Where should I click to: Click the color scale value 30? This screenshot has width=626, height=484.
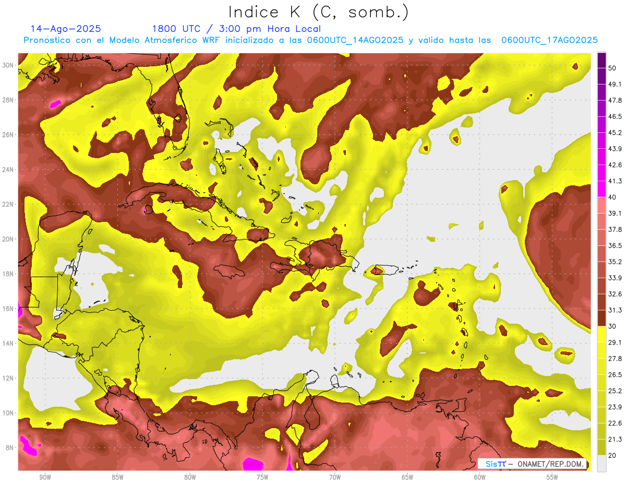tap(613, 326)
